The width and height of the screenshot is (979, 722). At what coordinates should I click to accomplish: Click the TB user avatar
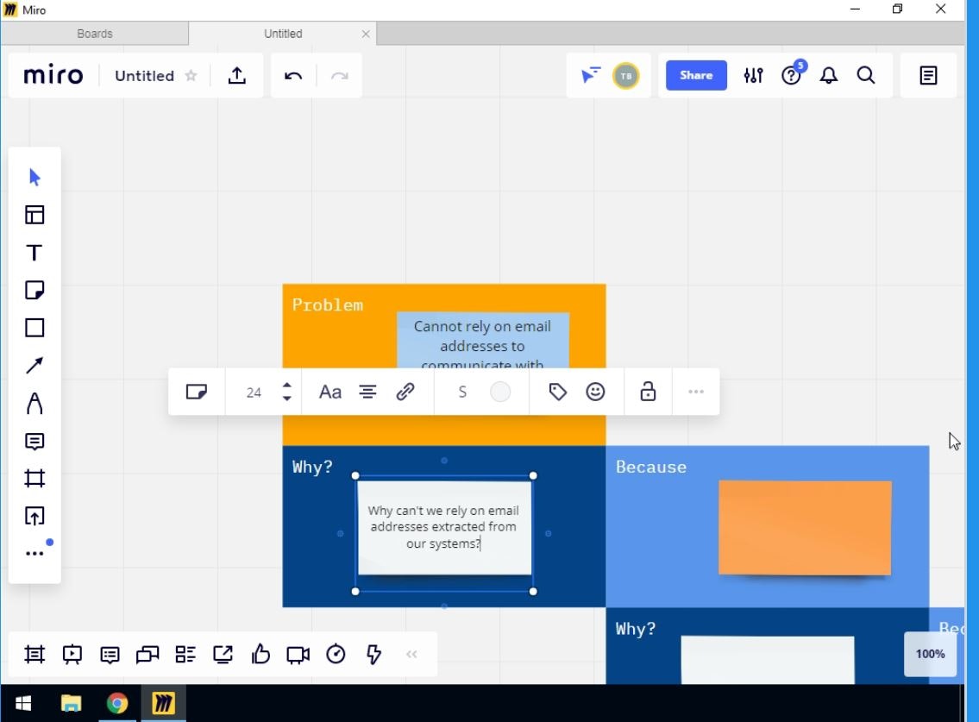(625, 76)
